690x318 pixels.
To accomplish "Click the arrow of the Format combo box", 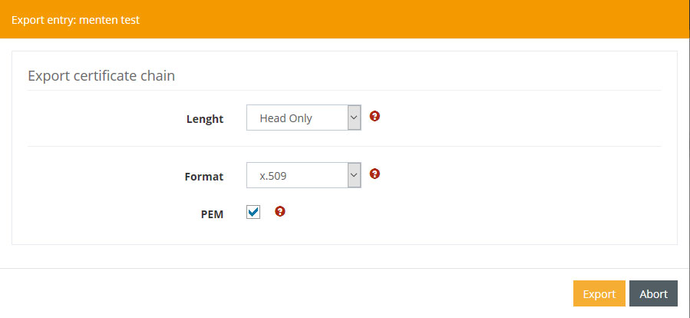I will click(354, 175).
